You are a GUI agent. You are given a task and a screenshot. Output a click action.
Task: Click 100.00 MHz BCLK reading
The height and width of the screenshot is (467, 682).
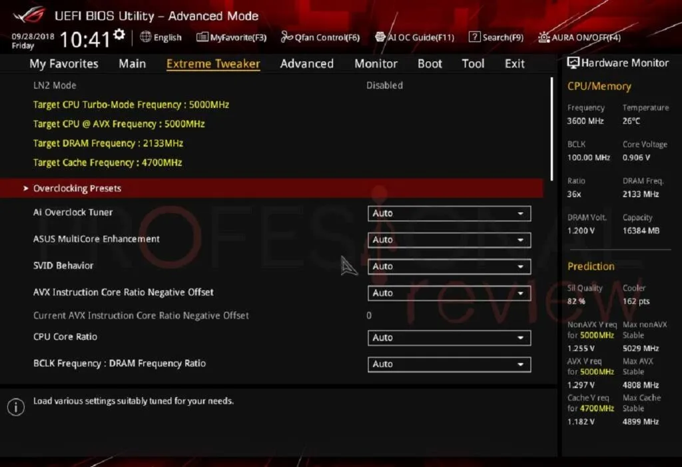[x=589, y=157]
